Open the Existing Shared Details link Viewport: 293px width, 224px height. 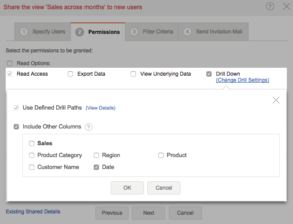tap(33, 212)
